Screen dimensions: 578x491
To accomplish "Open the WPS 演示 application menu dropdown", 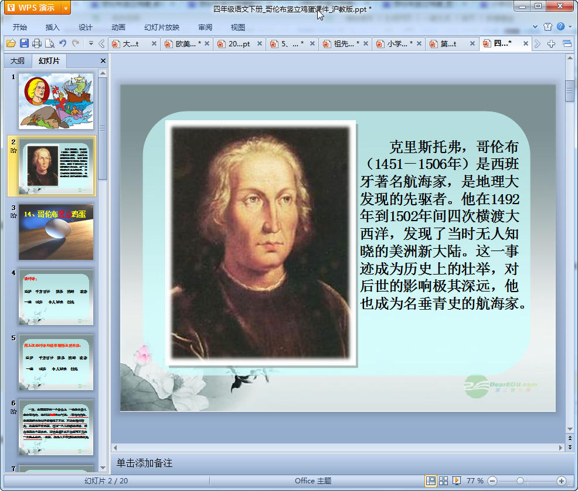I will pos(66,8).
